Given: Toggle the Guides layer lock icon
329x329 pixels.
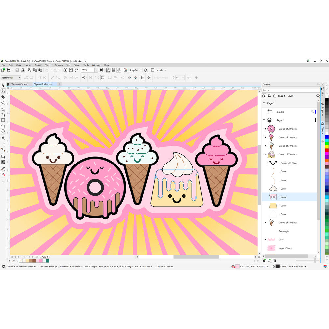Looking at the screenshot, I should point(312,112).
